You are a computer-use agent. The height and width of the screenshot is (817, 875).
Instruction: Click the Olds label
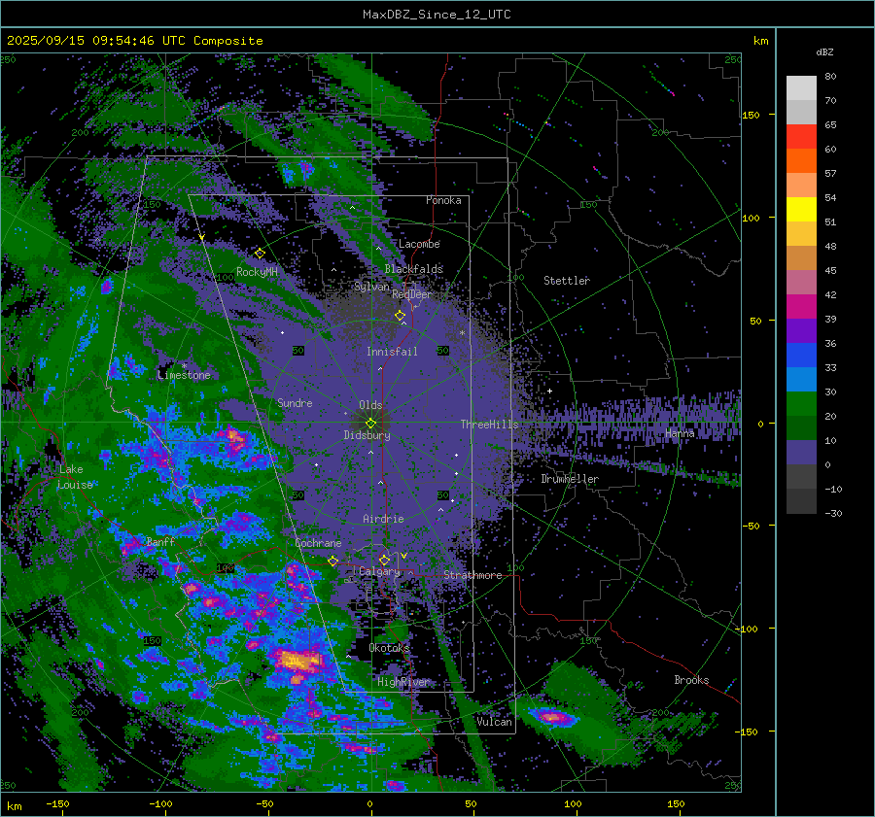pos(370,405)
